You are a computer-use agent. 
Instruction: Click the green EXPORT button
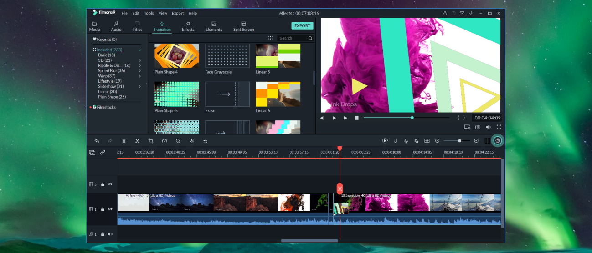302,26
